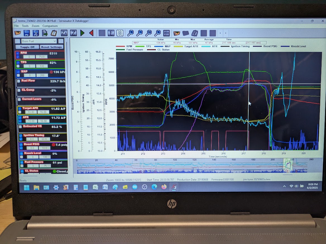Image resolution: width=326 pixels, height=244 pixels.
Task: Click the gray square icon left of E
Action: click(x=102, y=33)
